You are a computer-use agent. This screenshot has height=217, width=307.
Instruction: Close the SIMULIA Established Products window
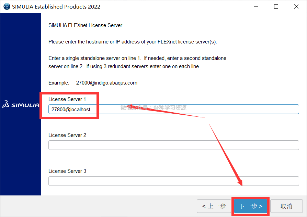point(296,7)
